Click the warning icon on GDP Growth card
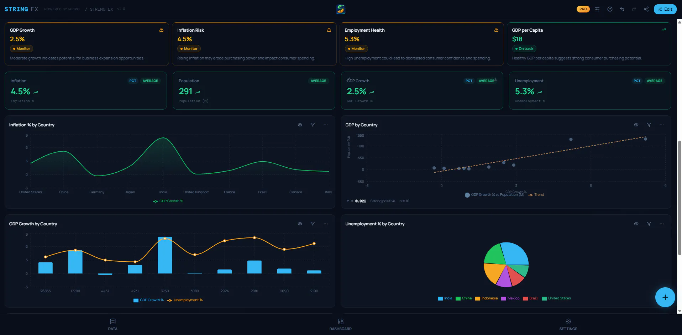This screenshot has height=335, width=682. click(161, 30)
